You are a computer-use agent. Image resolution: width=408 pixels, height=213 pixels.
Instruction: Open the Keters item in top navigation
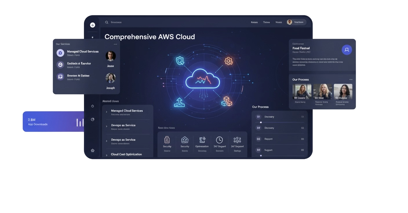pos(254,22)
